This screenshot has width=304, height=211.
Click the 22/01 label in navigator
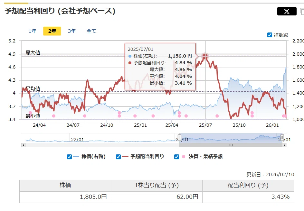(x=77, y=140)
